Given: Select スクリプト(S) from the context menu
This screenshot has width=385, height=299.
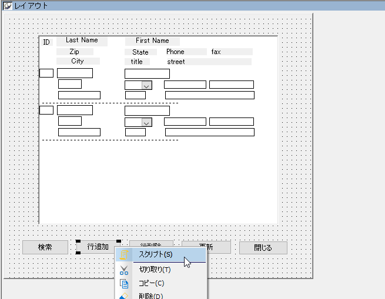Looking at the screenshot, I should [x=156, y=254].
